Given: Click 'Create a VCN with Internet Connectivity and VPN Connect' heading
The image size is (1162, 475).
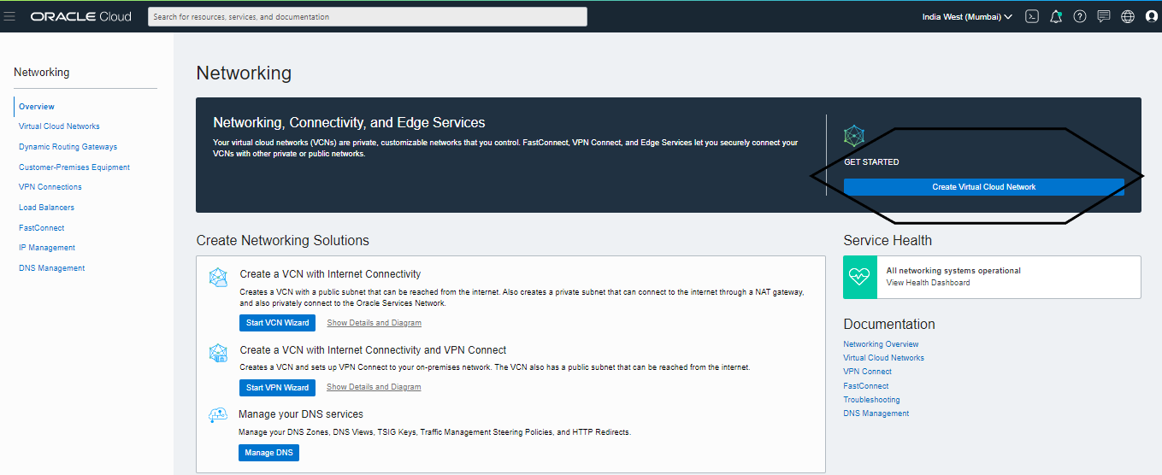Looking at the screenshot, I should point(373,350).
